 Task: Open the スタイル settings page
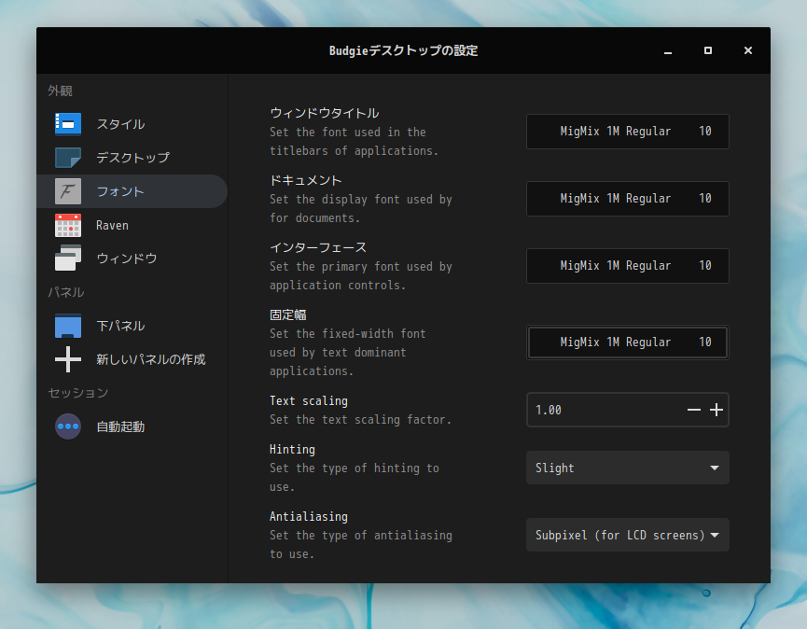tap(120, 124)
